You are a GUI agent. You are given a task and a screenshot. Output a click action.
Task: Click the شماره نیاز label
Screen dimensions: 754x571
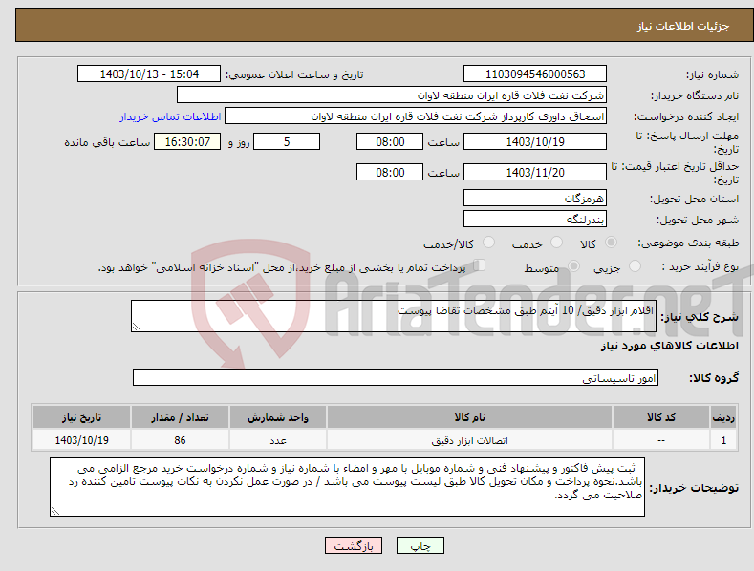coord(712,75)
